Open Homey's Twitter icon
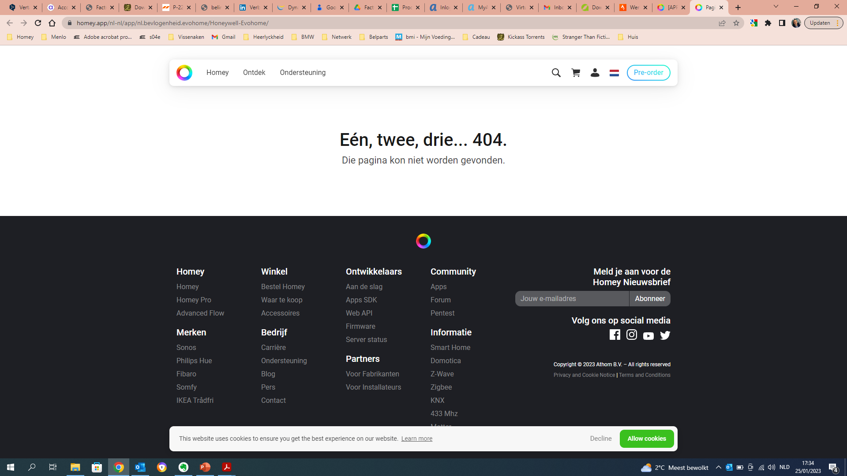Image resolution: width=847 pixels, height=476 pixels. (x=665, y=335)
